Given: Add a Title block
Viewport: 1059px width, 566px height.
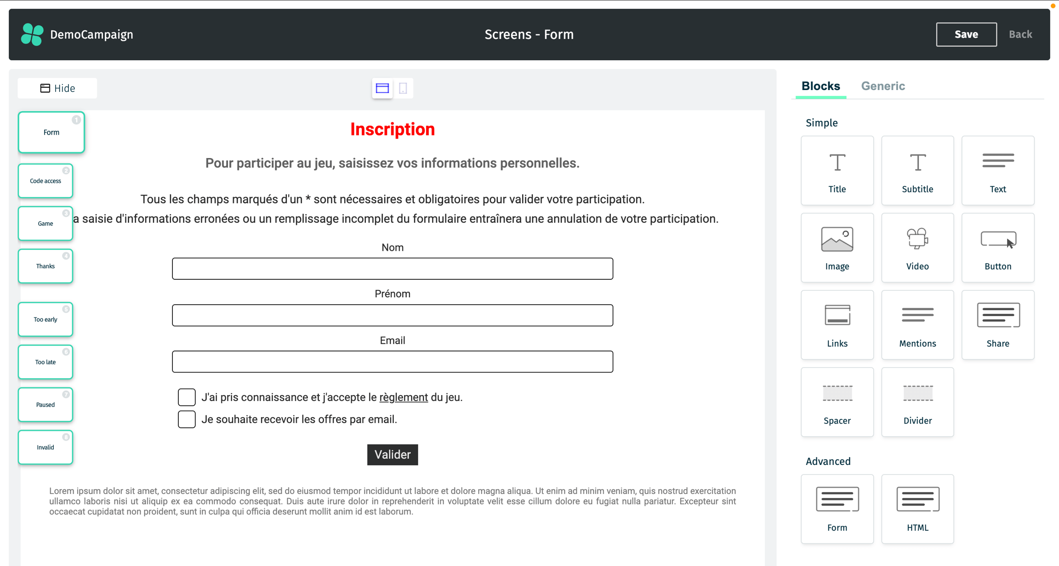Looking at the screenshot, I should (x=837, y=170).
